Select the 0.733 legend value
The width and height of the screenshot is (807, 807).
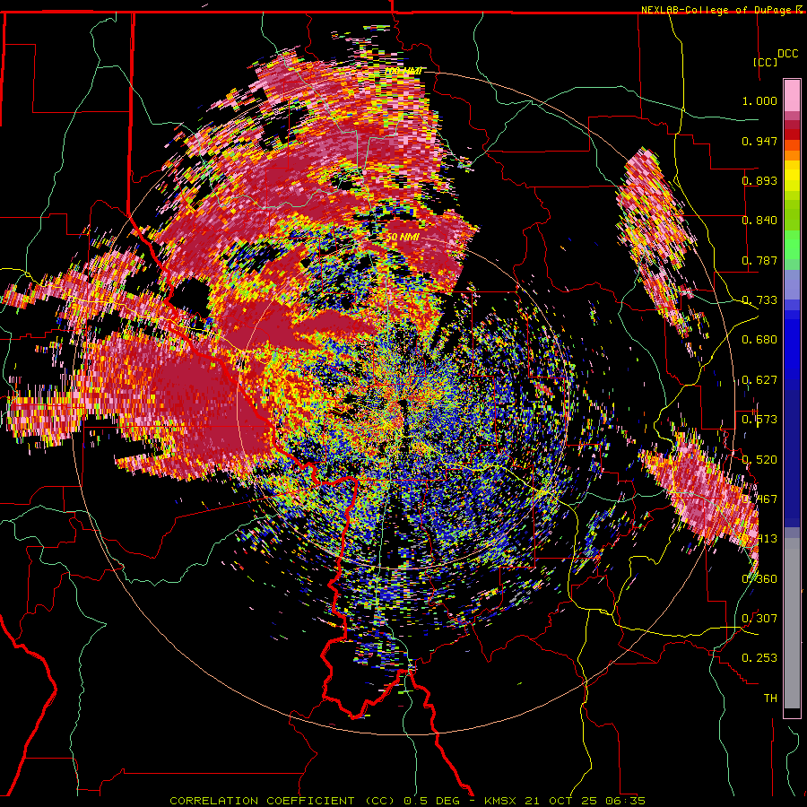click(759, 300)
